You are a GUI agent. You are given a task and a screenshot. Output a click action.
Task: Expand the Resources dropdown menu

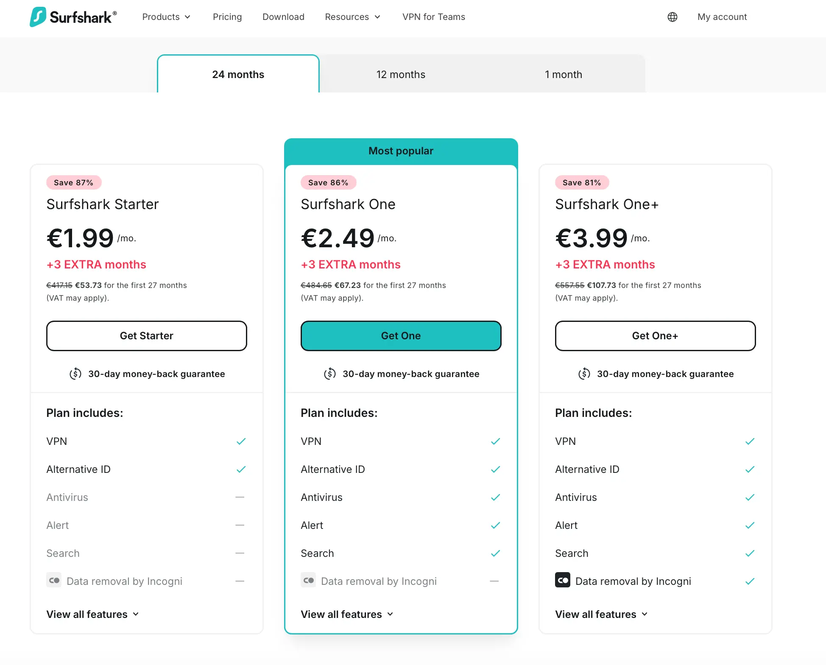tap(353, 17)
